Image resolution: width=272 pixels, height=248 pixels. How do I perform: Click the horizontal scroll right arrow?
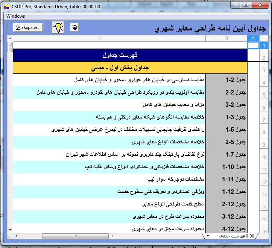tap(112, 236)
